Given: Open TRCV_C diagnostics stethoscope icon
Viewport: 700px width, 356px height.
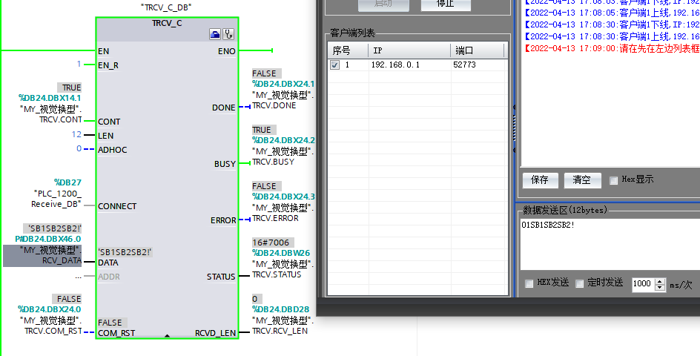Looking at the screenshot, I should click(x=228, y=34).
